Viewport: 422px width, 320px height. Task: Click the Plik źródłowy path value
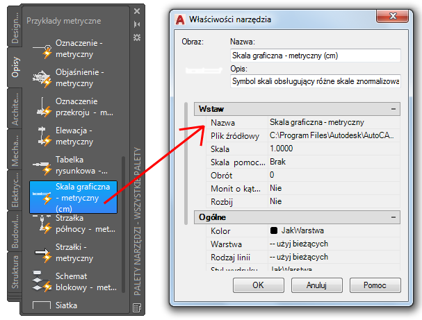(334, 135)
